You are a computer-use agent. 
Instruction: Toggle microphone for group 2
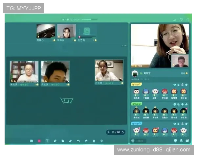(x=182, y=104)
